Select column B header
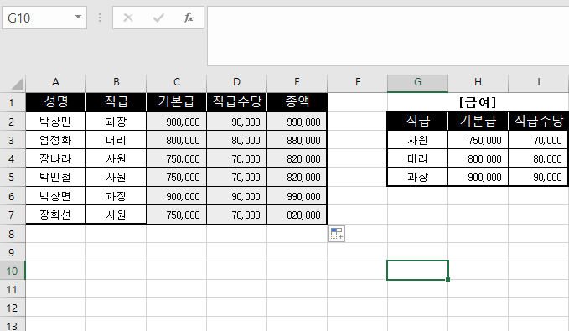The width and height of the screenshot is (569, 331). coord(116,83)
